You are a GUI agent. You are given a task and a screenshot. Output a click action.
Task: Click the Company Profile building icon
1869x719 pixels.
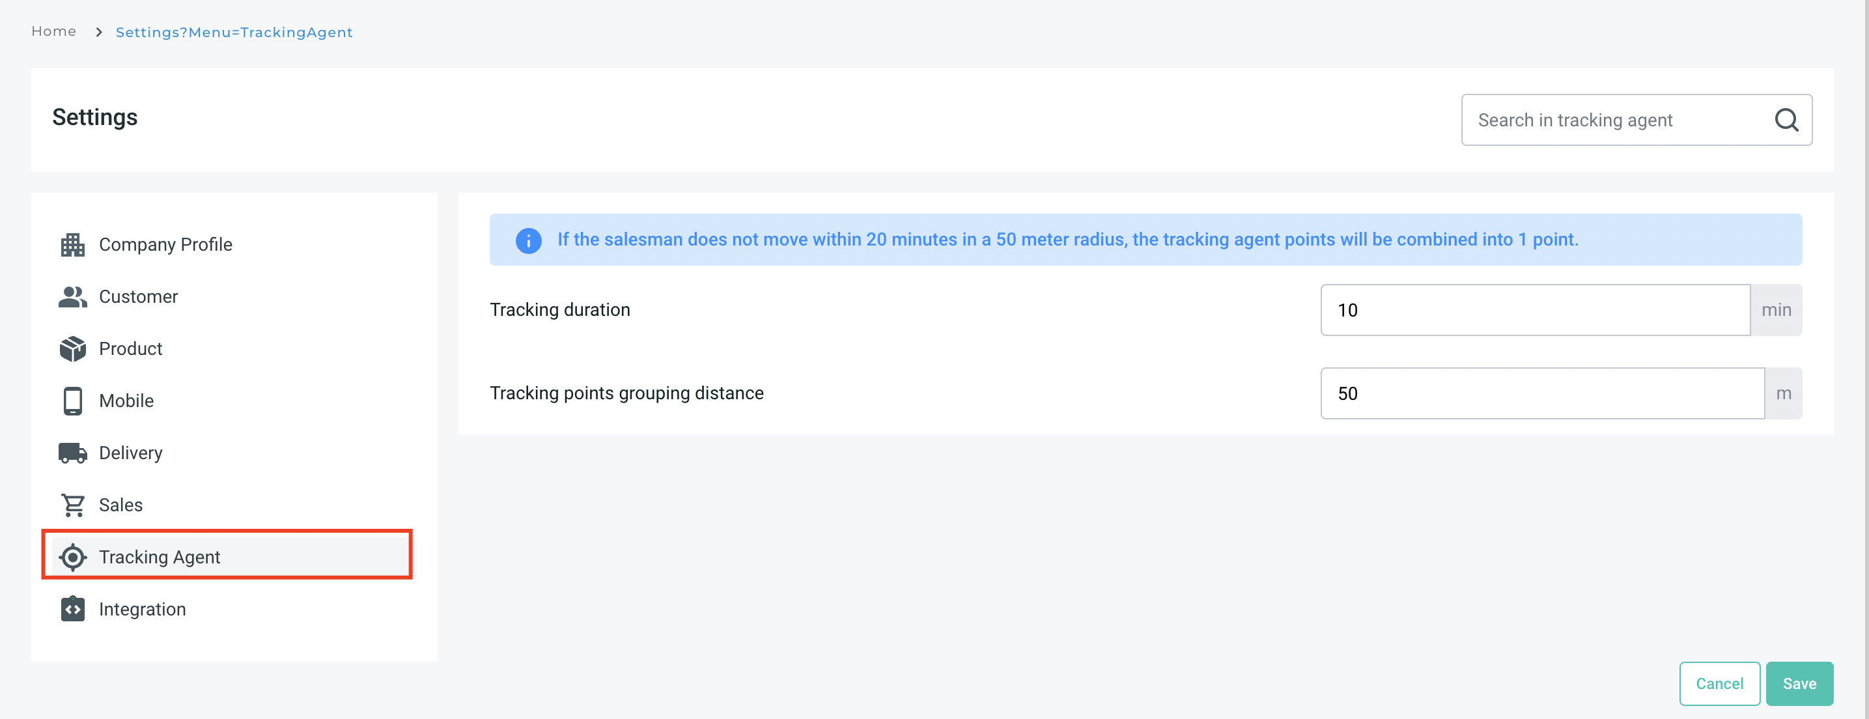[72, 244]
